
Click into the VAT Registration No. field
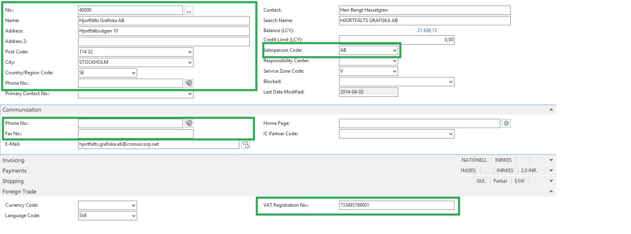click(x=396, y=205)
